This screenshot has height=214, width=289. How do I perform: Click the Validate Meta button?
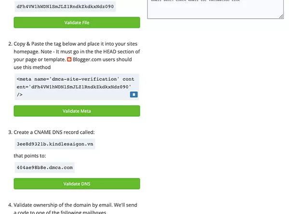[77, 111]
